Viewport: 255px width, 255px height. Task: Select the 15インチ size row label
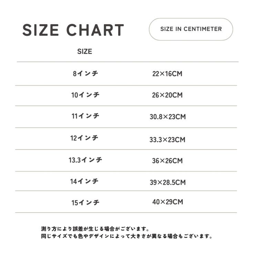85,203
